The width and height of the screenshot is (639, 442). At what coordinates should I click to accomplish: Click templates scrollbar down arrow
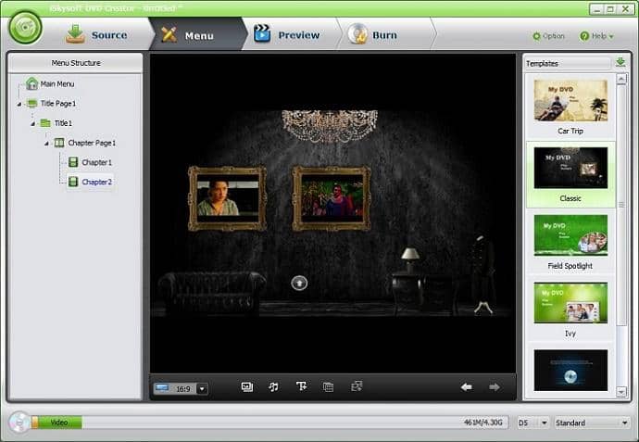point(621,392)
